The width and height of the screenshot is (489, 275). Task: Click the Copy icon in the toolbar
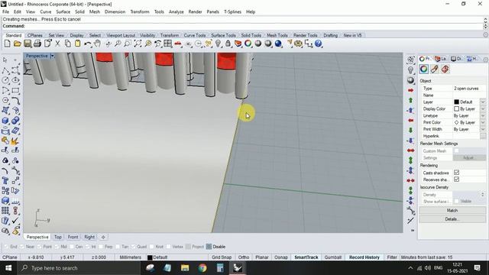point(68,44)
